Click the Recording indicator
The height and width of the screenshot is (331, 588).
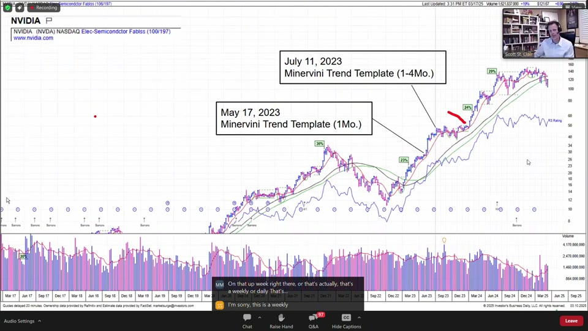pos(43,7)
